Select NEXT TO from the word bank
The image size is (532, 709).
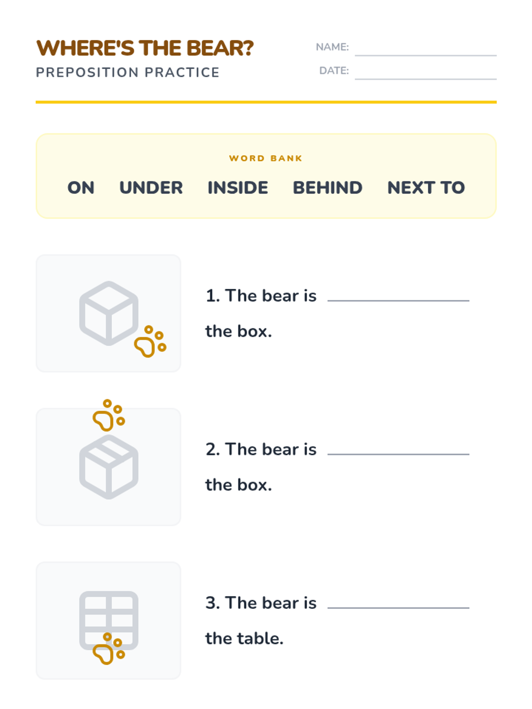[x=426, y=188]
